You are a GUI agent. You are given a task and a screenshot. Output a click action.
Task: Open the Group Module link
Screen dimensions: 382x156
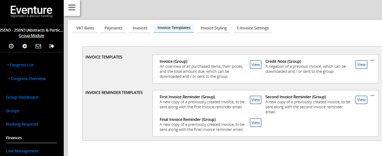(x=32, y=36)
